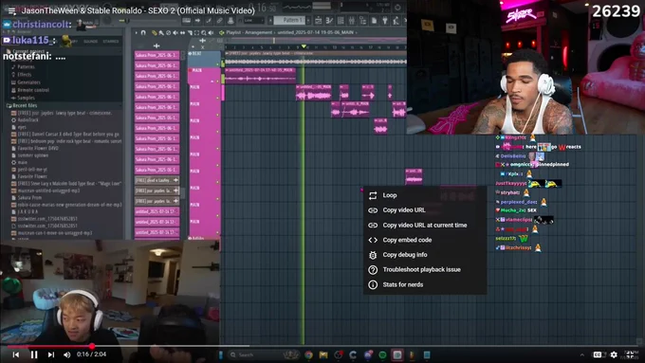Open the plugin picker plug icon
Image resolution: width=645 pixels, height=363 pixels.
pos(384,20)
